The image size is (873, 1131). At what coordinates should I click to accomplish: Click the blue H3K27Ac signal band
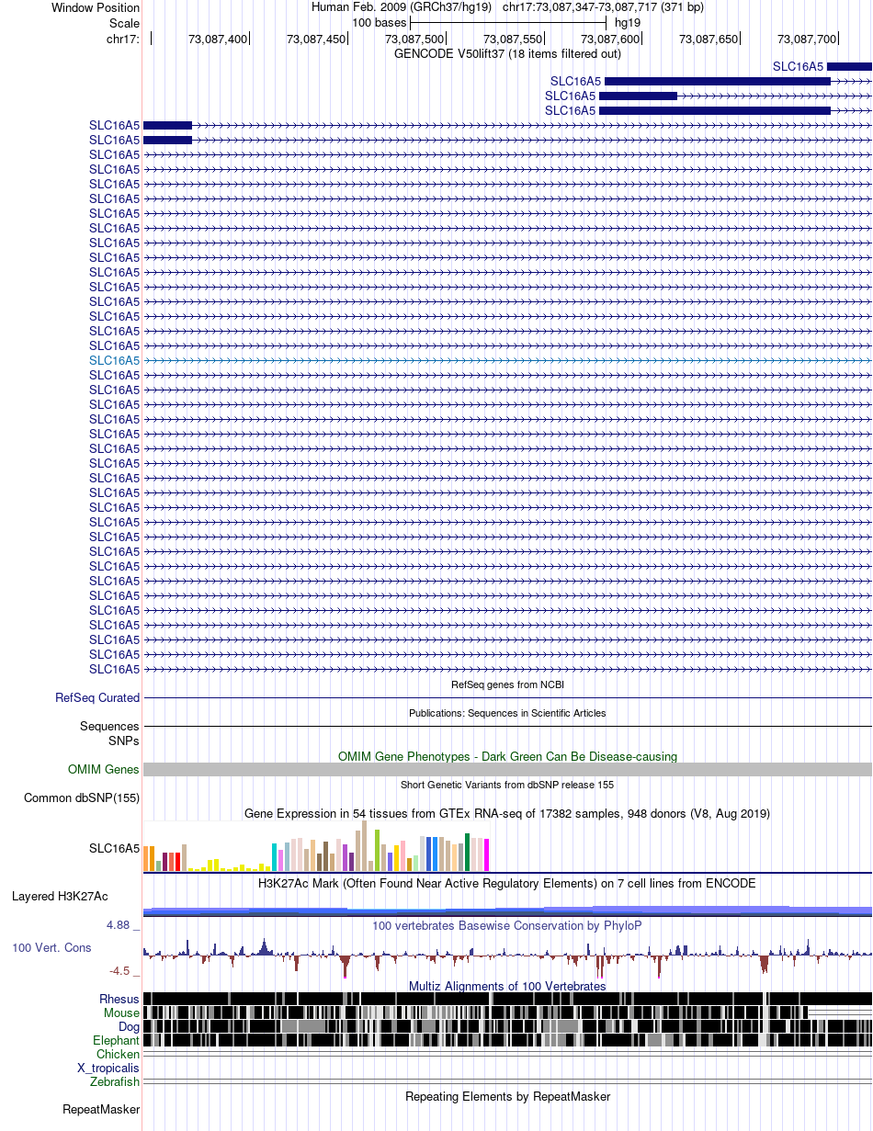point(507,910)
